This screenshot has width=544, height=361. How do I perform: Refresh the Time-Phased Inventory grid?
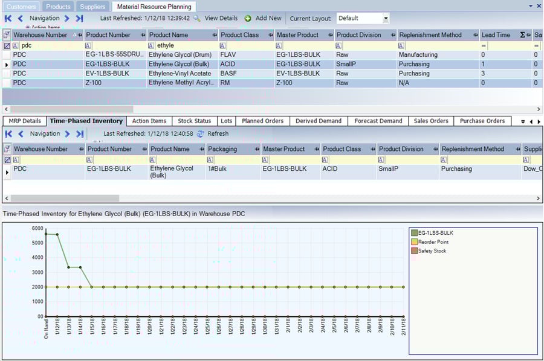(200, 133)
